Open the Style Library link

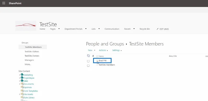click(x=29, y=98)
